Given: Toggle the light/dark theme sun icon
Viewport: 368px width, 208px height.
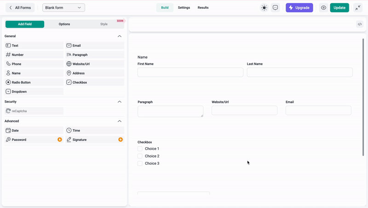Looking at the screenshot, I should tap(264, 8).
